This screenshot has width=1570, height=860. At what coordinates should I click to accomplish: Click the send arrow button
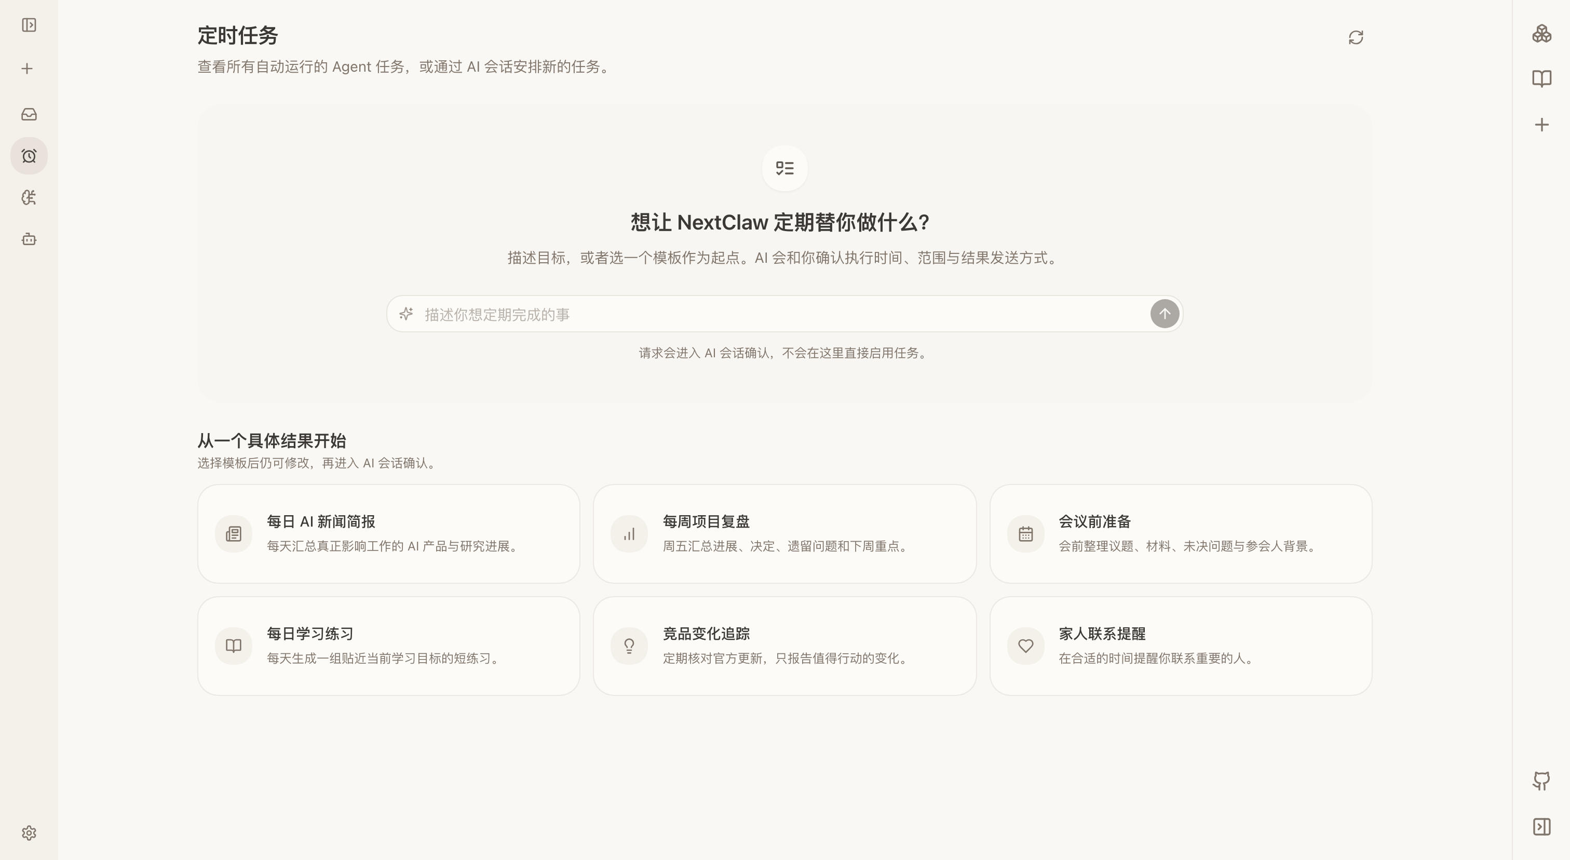point(1164,314)
